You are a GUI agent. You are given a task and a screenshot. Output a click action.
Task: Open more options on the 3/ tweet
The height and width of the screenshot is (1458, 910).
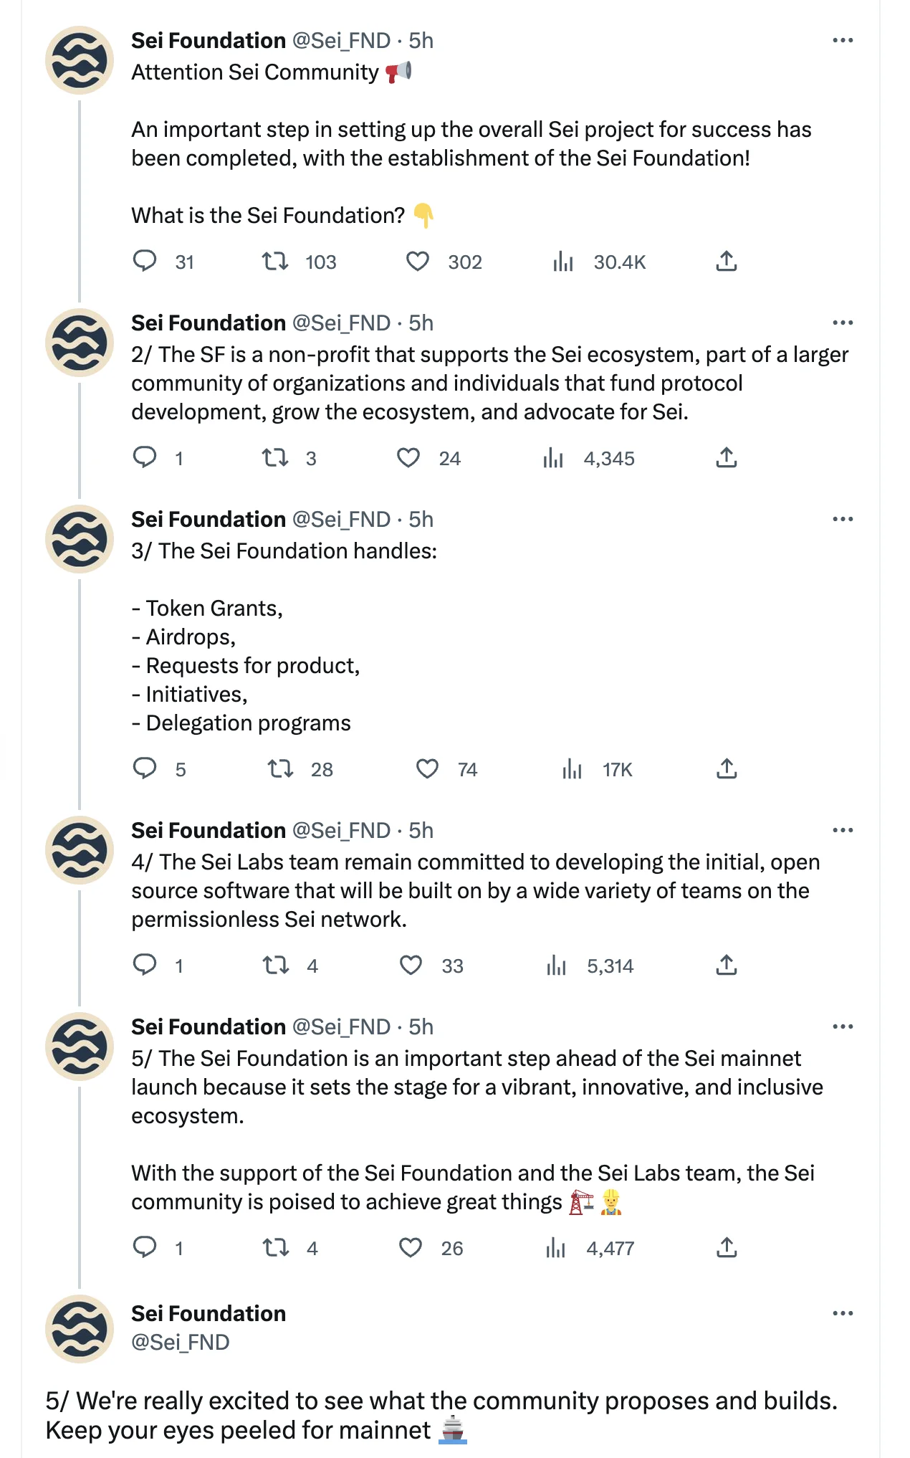pyautogui.click(x=843, y=519)
